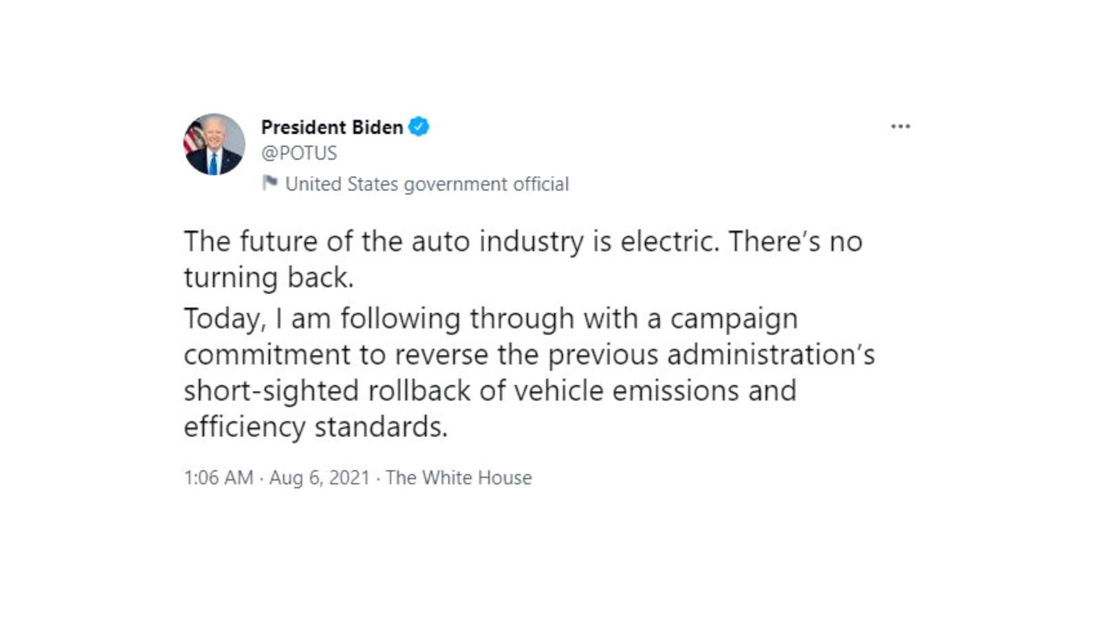Click the word "commitment" in the tweet
The height and width of the screenshot is (618, 1100).
tap(267, 355)
